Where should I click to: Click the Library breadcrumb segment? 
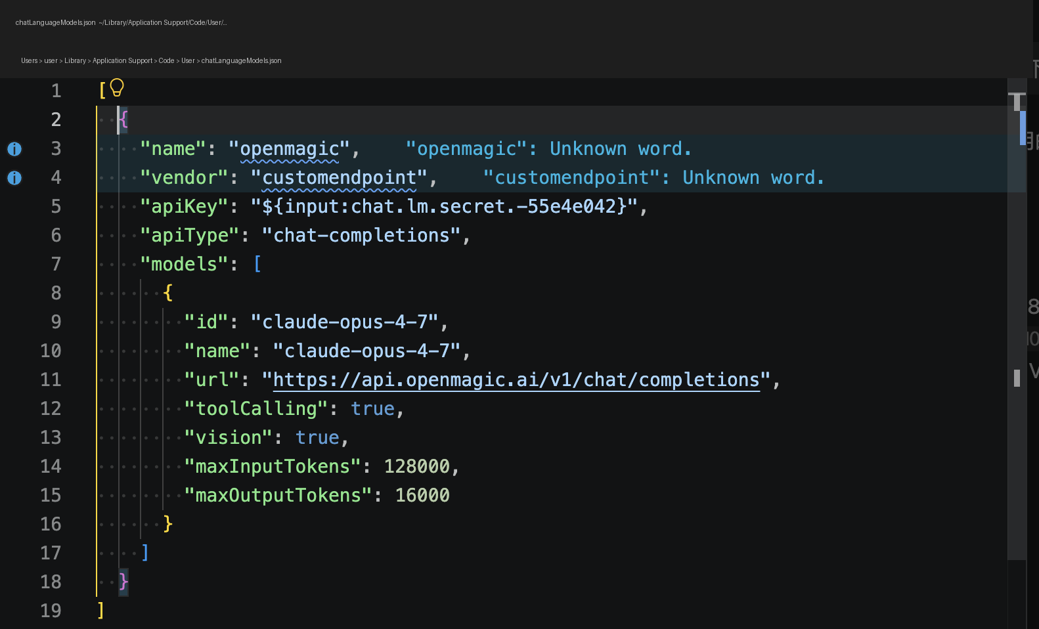75,60
